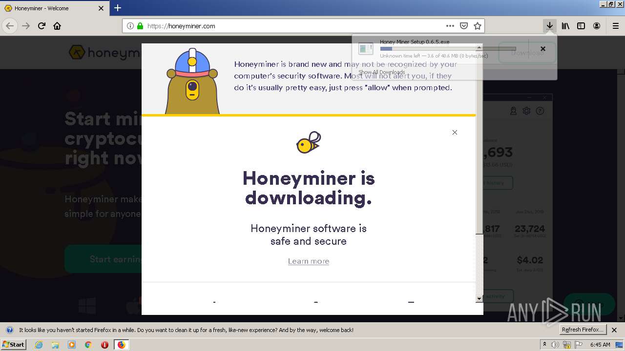Click the Refresh Firefox button
This screenshot has width=625, height=351.
point(583,330)
